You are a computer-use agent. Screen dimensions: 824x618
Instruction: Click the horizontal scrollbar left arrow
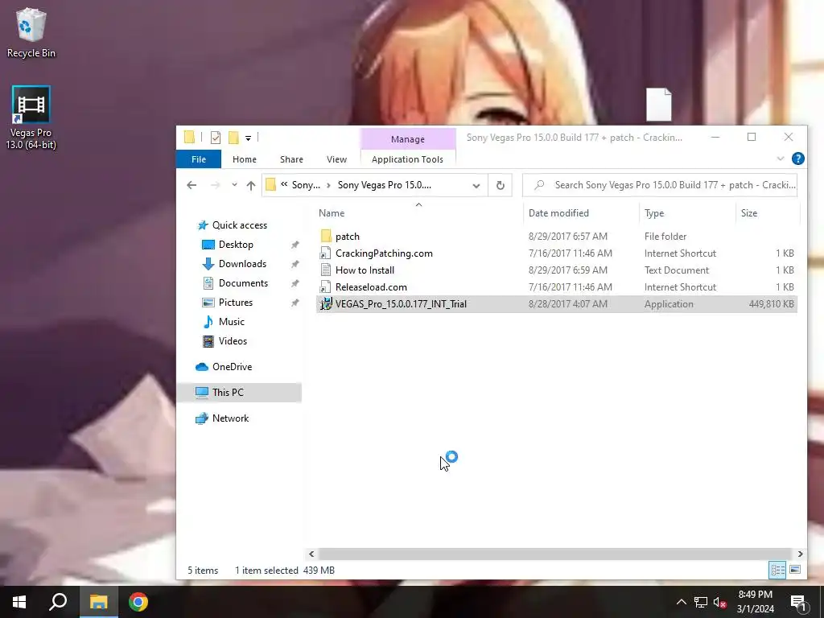pos(311,554)
